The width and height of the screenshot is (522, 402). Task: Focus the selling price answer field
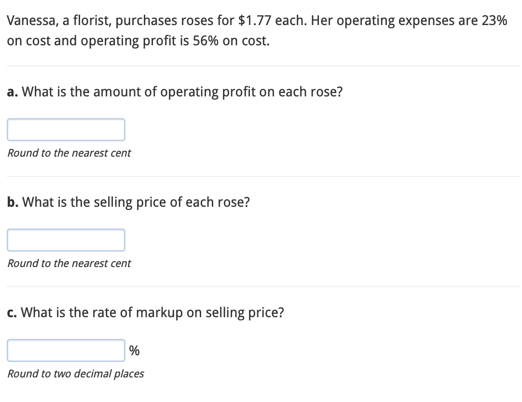coord(66,240)
